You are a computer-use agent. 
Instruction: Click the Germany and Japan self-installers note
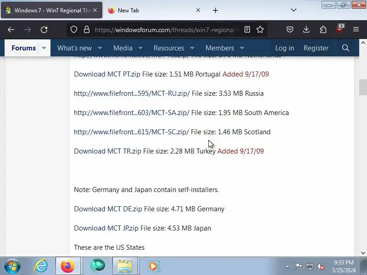(x=146, y=190)
